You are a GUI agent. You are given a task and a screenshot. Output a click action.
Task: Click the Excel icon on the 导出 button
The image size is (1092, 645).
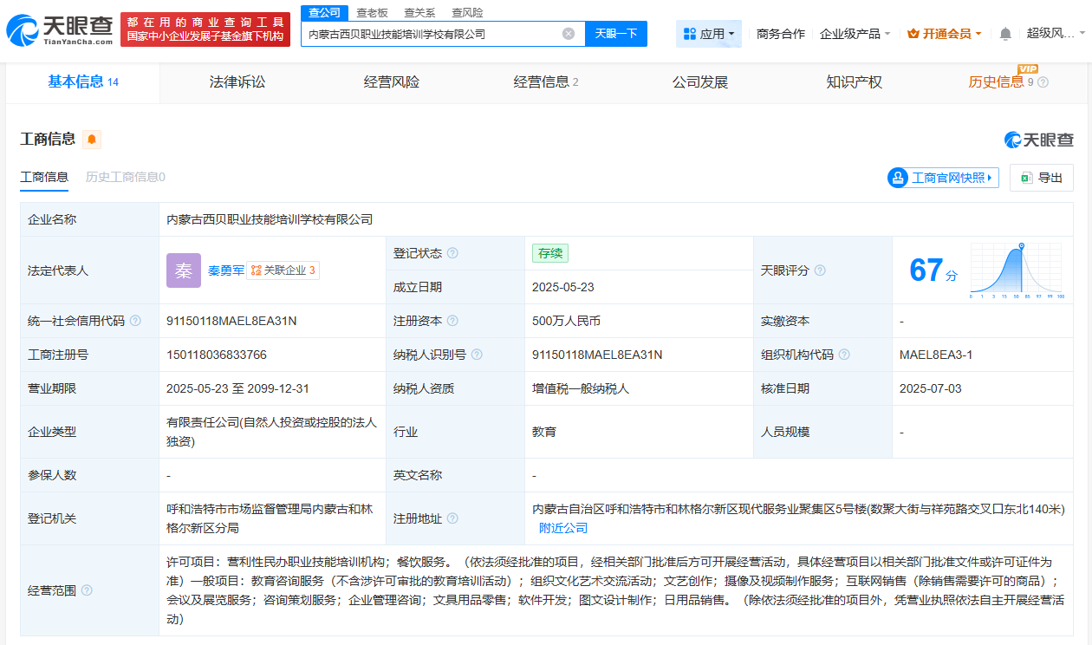coord(1024,177)
